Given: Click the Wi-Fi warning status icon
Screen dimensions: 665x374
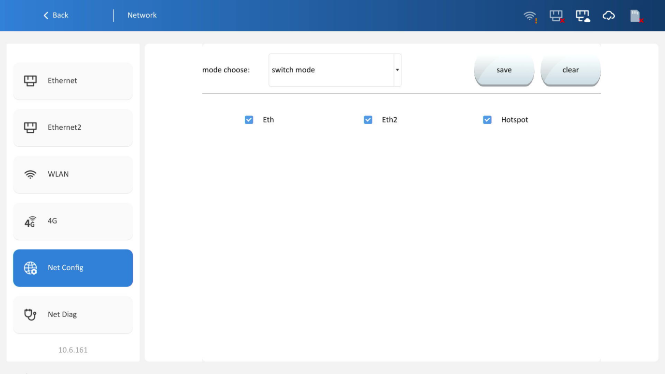Looking at the screenshot, I should click(x=530, y=16).
